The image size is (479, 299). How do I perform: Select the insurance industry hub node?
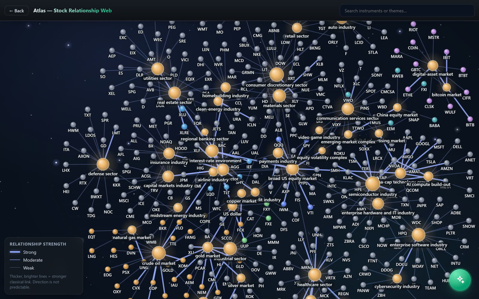click(169, 153)
